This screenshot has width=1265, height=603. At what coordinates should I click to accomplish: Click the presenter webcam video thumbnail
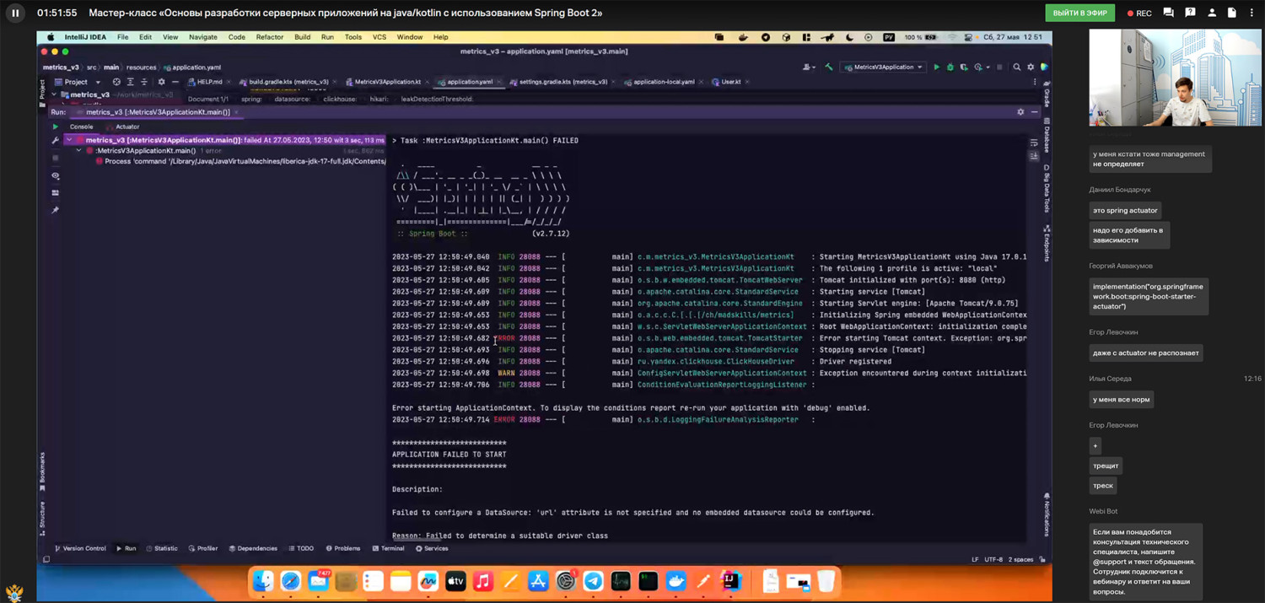tap(1175, 78)
